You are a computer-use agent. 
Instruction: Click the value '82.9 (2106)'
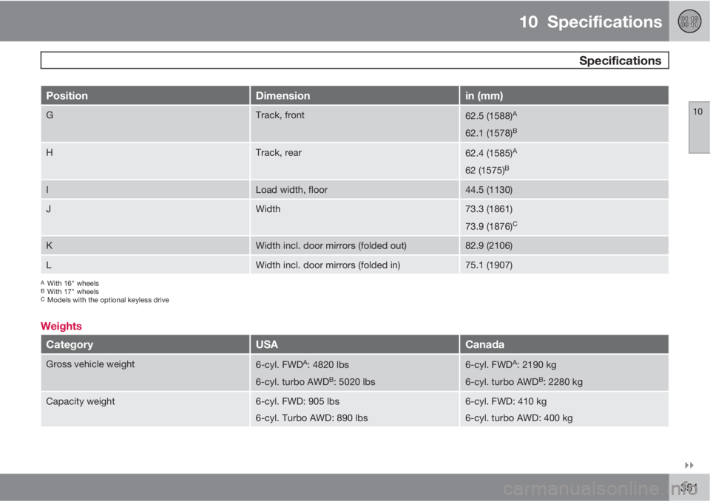489,246
